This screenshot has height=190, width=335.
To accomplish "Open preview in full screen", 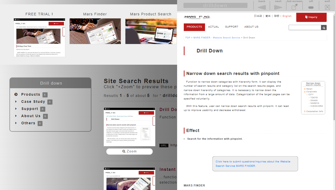I will [x=294, y=5].
